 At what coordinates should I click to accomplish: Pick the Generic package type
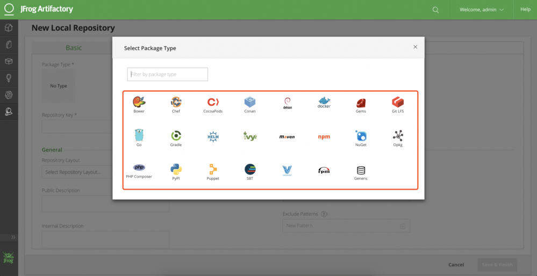point(361,173)
